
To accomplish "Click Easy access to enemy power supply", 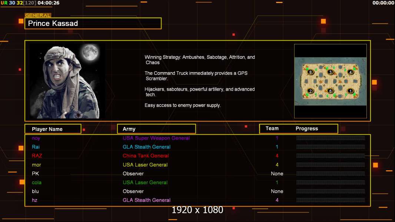I will [x=183, y=105].
